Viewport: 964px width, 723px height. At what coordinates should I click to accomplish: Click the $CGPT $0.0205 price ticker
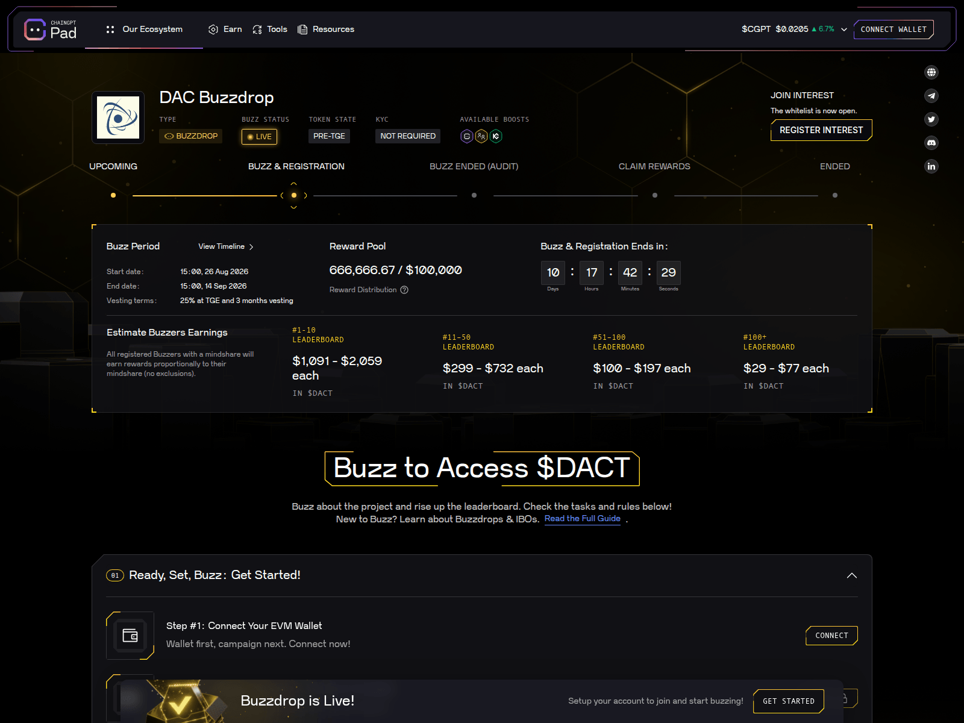point(788,30)
